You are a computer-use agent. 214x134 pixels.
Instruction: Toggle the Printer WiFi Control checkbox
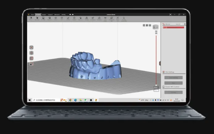164,87
